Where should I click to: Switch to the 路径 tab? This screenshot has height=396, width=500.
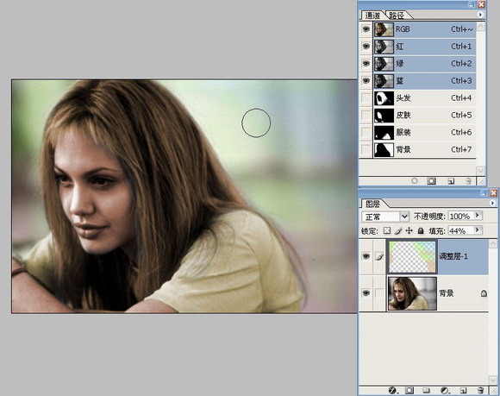point(397,15)
